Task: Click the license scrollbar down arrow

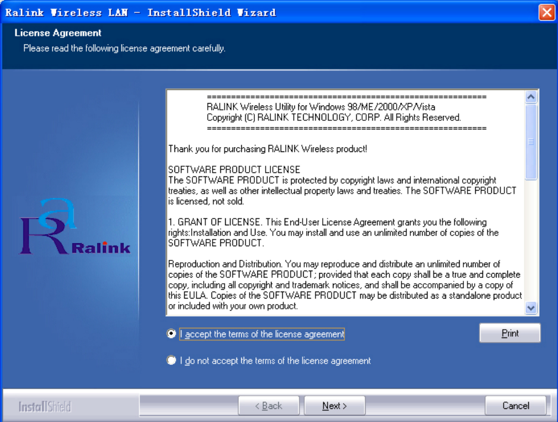Action: [x=531, y=308]
